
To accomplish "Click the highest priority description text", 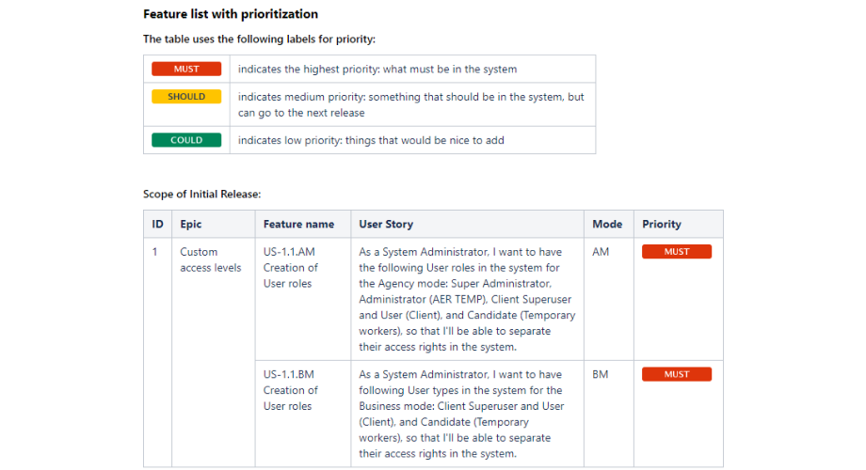I will [377, 69].
